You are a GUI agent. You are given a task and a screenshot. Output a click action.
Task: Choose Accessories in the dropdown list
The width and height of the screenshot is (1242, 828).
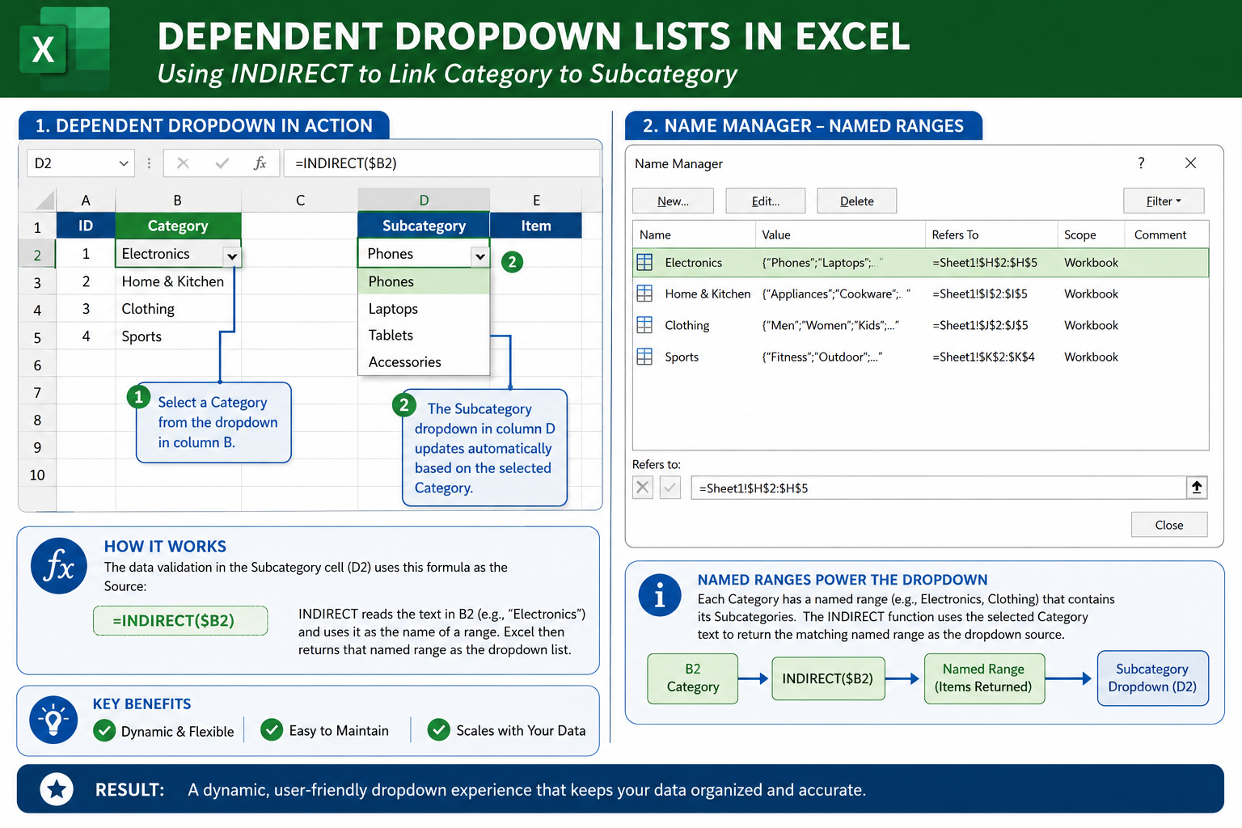(x=424, y=362)
